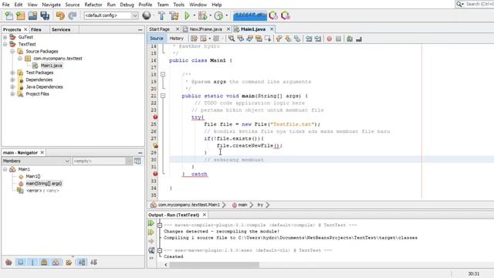The image size is (494, 278).
Task: Click the try breadcrumb in editor
Action: pyautogui.click(x=260, y=205)
